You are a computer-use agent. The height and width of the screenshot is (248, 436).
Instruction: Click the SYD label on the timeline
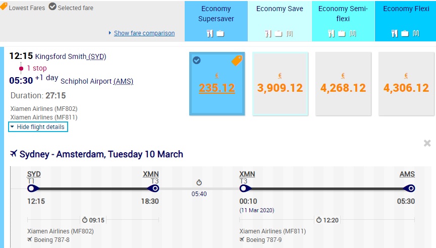pyautogui.click(x=34, y=174)
